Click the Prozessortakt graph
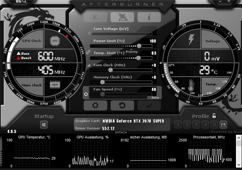The image size is (242, 170). click(206, 153)
